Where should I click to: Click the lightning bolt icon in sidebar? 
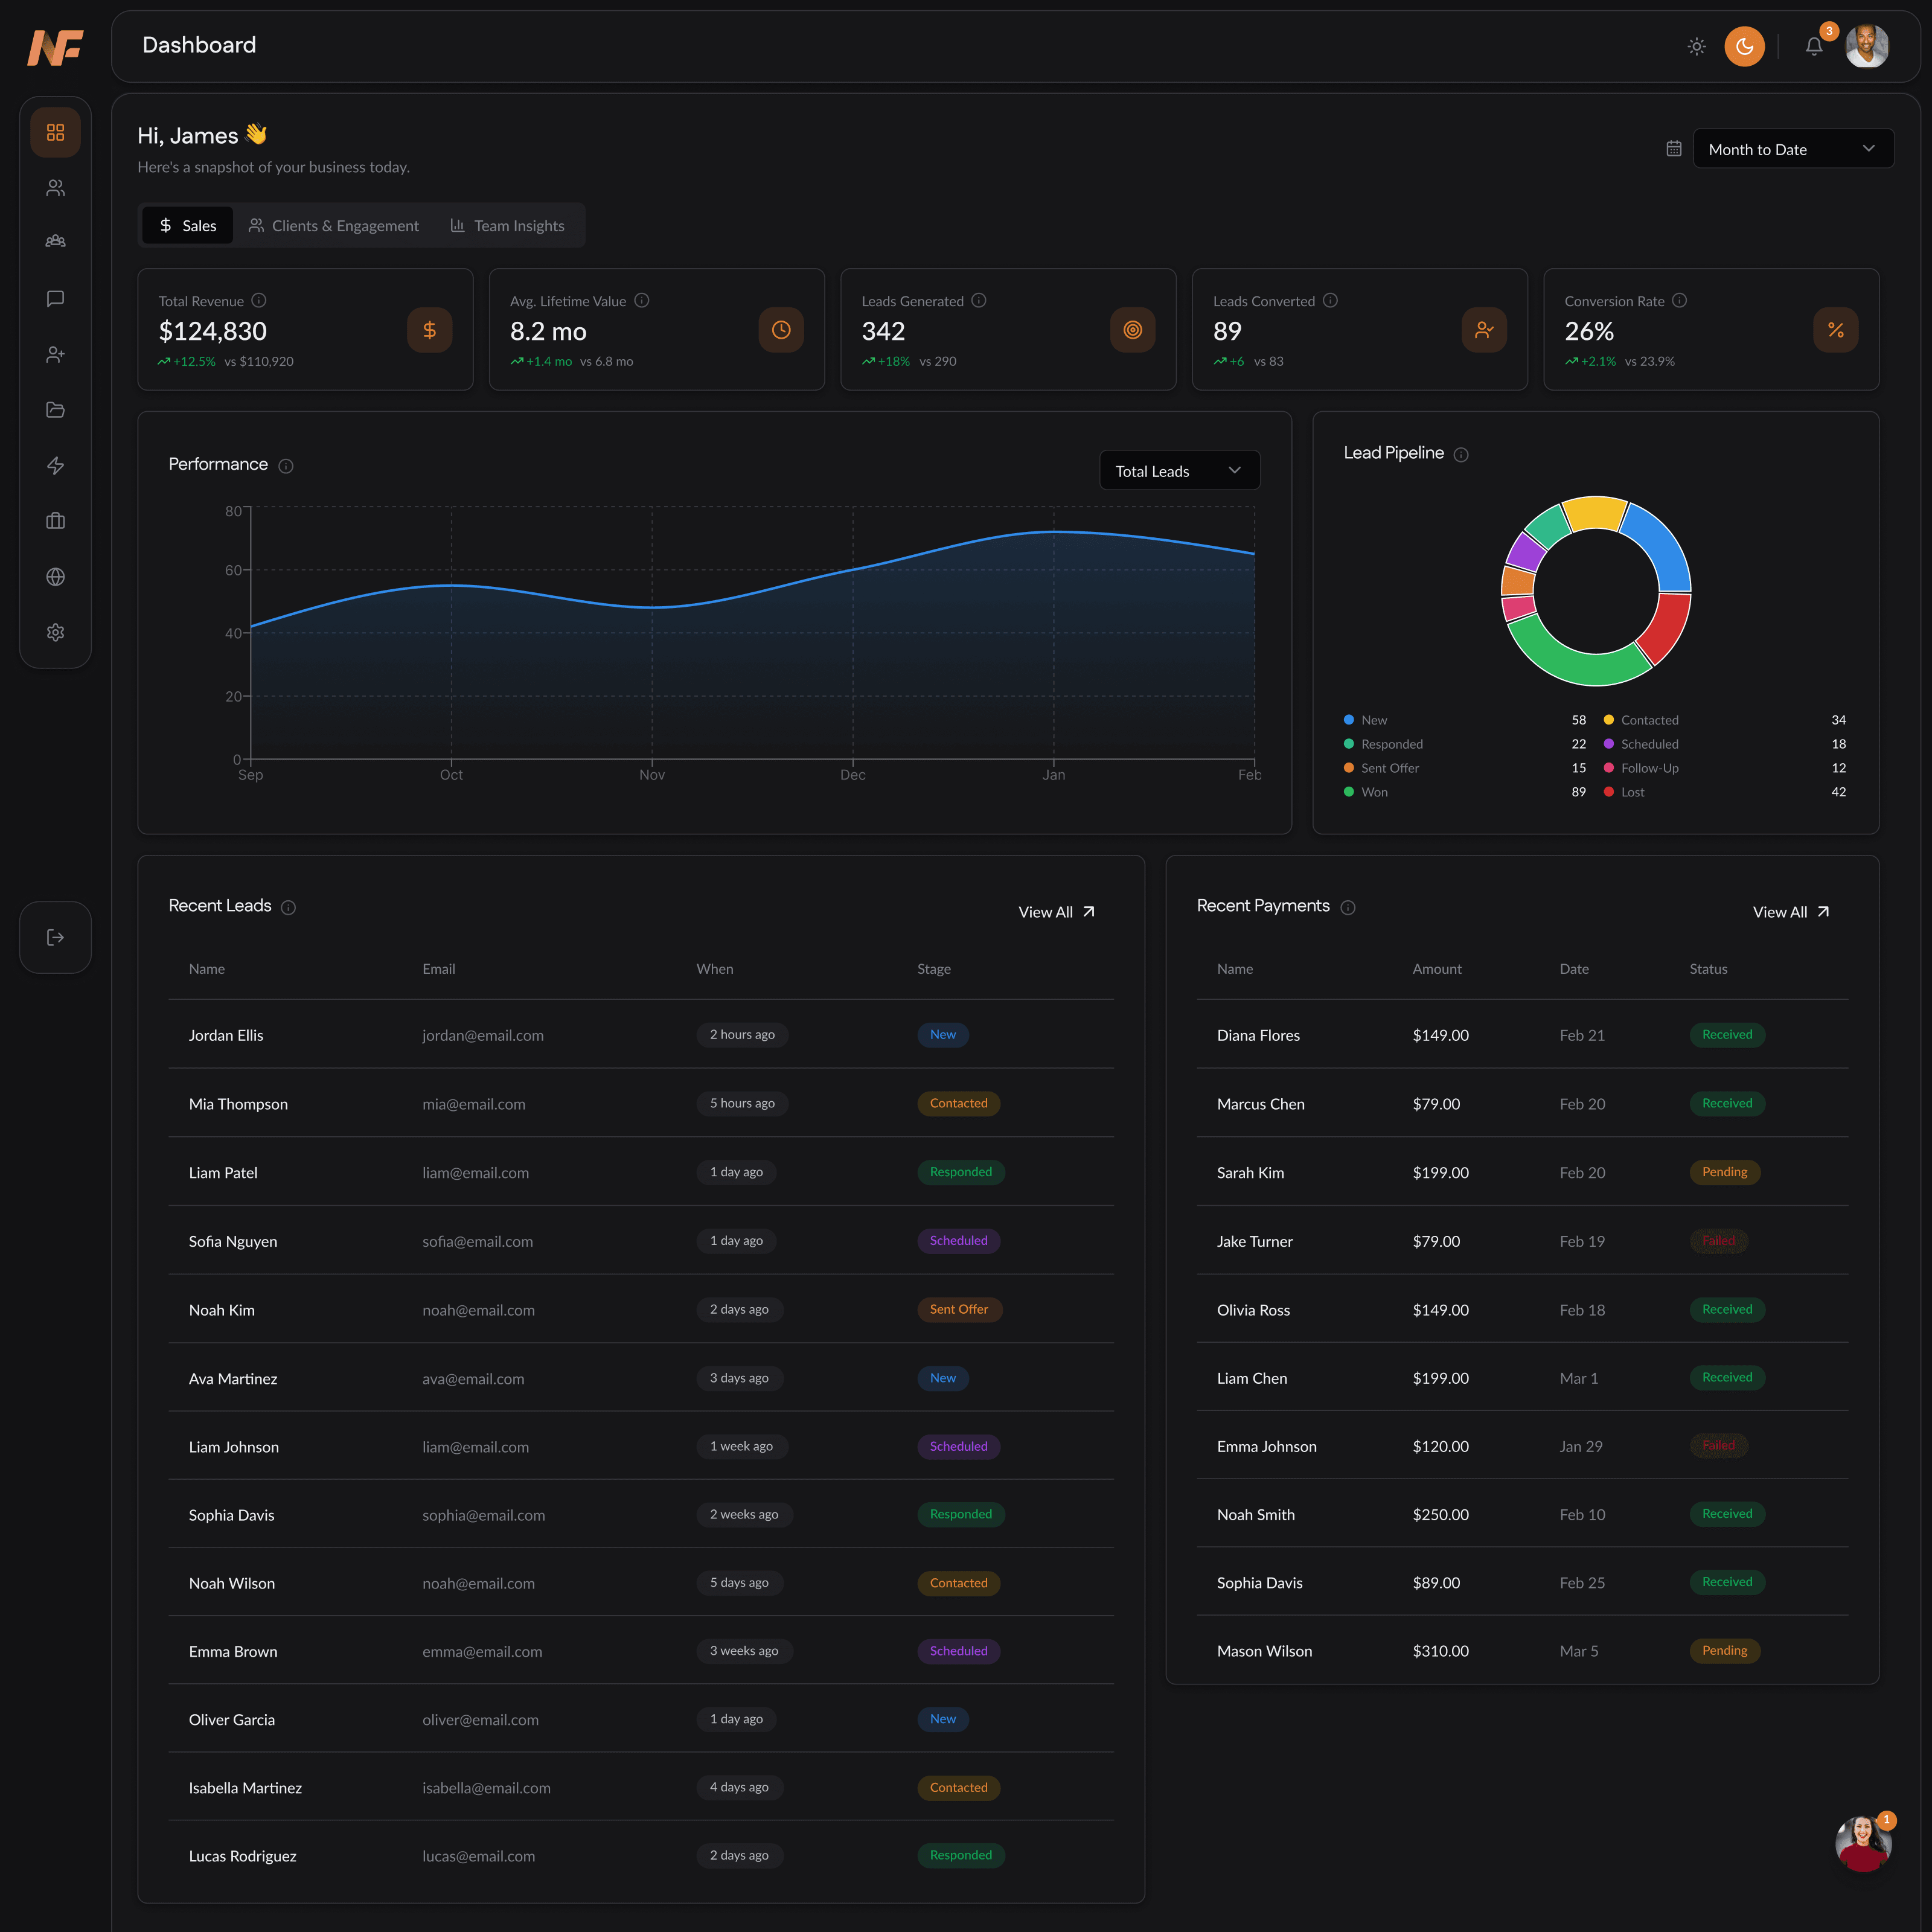pyautogui.click(x=55, y=466)
